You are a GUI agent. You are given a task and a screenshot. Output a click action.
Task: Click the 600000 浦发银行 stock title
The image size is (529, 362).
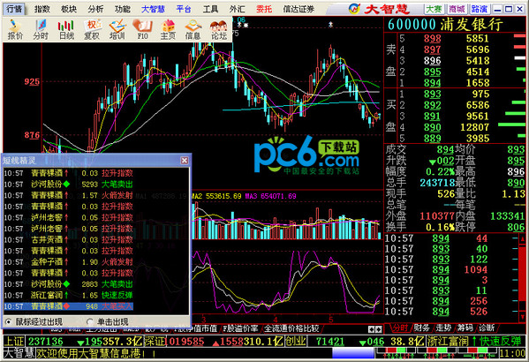[x=445, y=25]
